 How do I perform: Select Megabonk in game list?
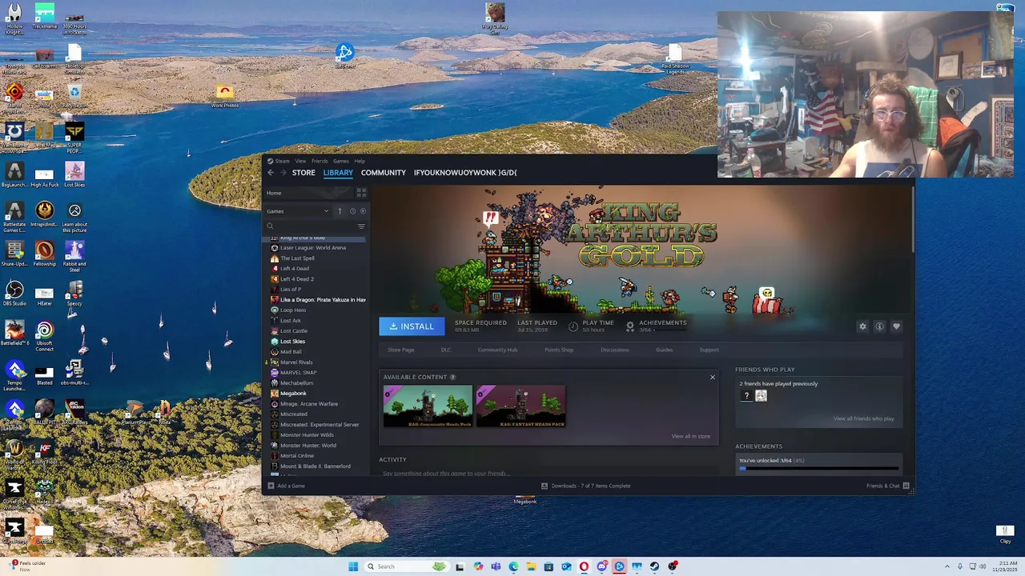coord(293,394)
